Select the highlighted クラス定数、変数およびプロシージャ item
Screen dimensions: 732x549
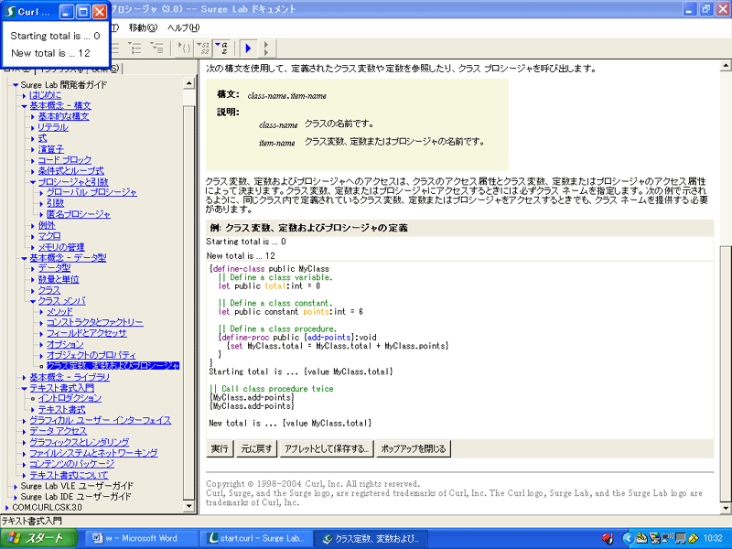click(x=113, y=366)
